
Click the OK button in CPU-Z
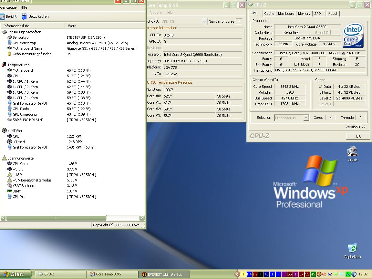click(x=358, y=136)
